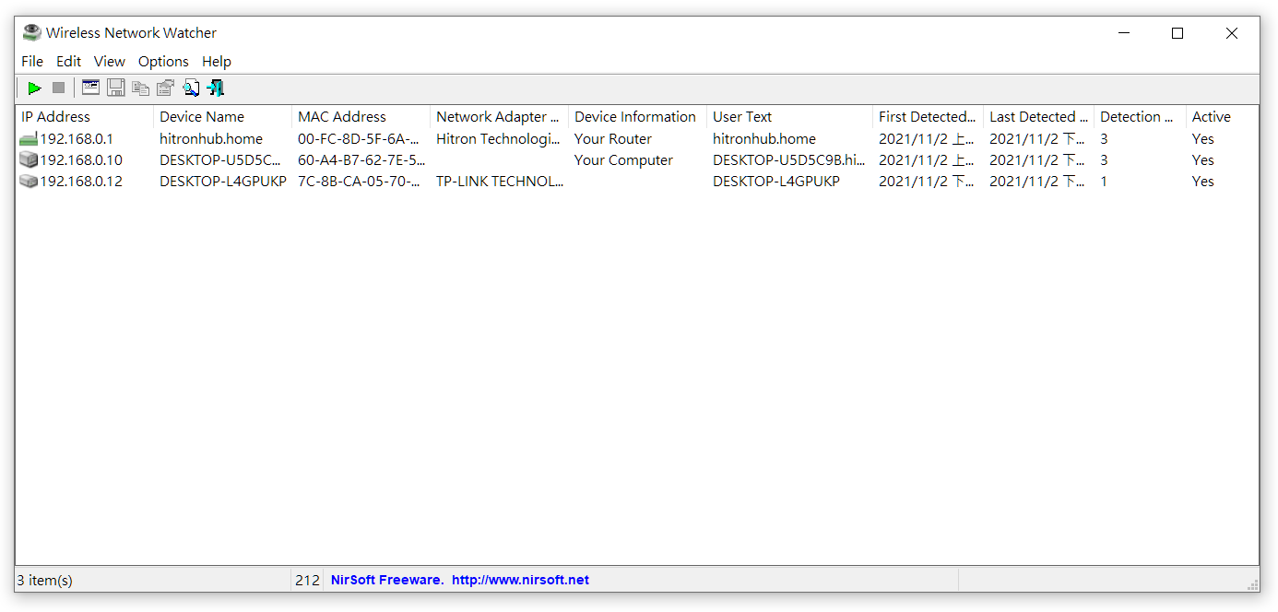Click the 212 status bar counter
Screen dimensions: 1278x612
click(307, 581)
